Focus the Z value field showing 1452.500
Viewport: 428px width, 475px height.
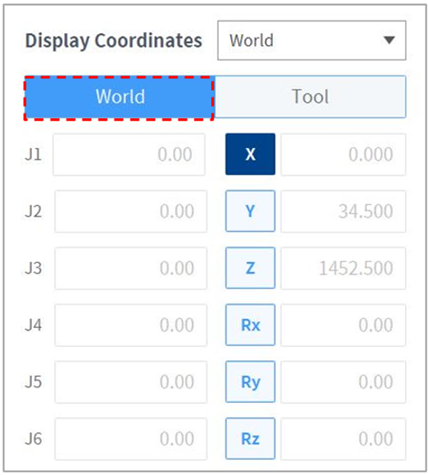343,268
